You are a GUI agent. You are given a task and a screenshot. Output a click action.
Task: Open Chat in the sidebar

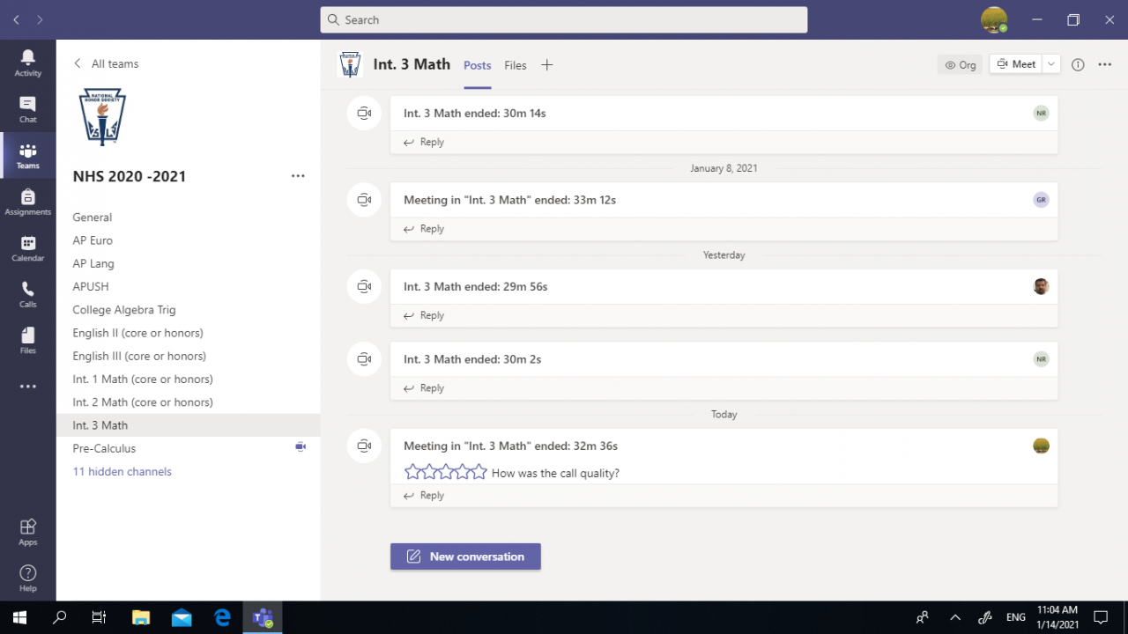click(28, 109)
